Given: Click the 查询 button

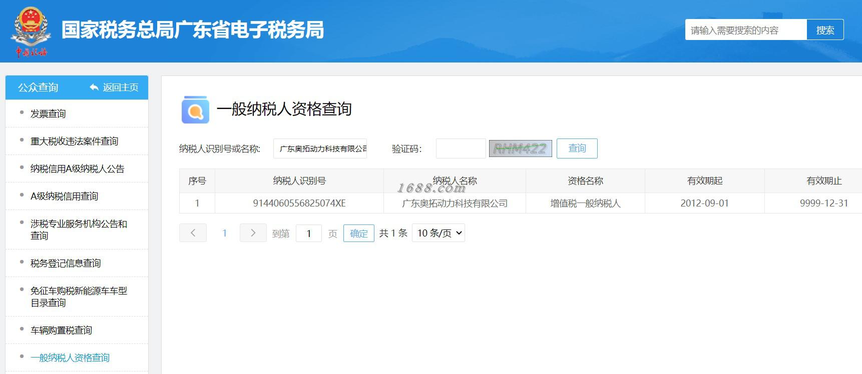Looking at the screenshot, I should [x=577, y=148].
